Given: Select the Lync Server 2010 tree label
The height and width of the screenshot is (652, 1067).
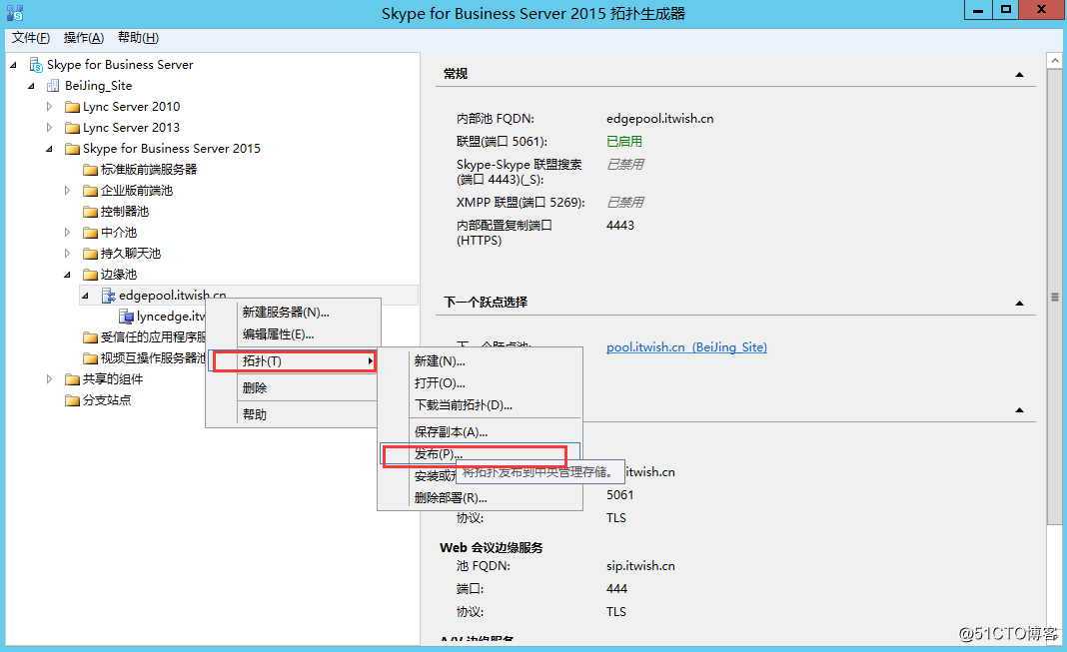Looking at the screenshot, I should click(x=131, y=107).
